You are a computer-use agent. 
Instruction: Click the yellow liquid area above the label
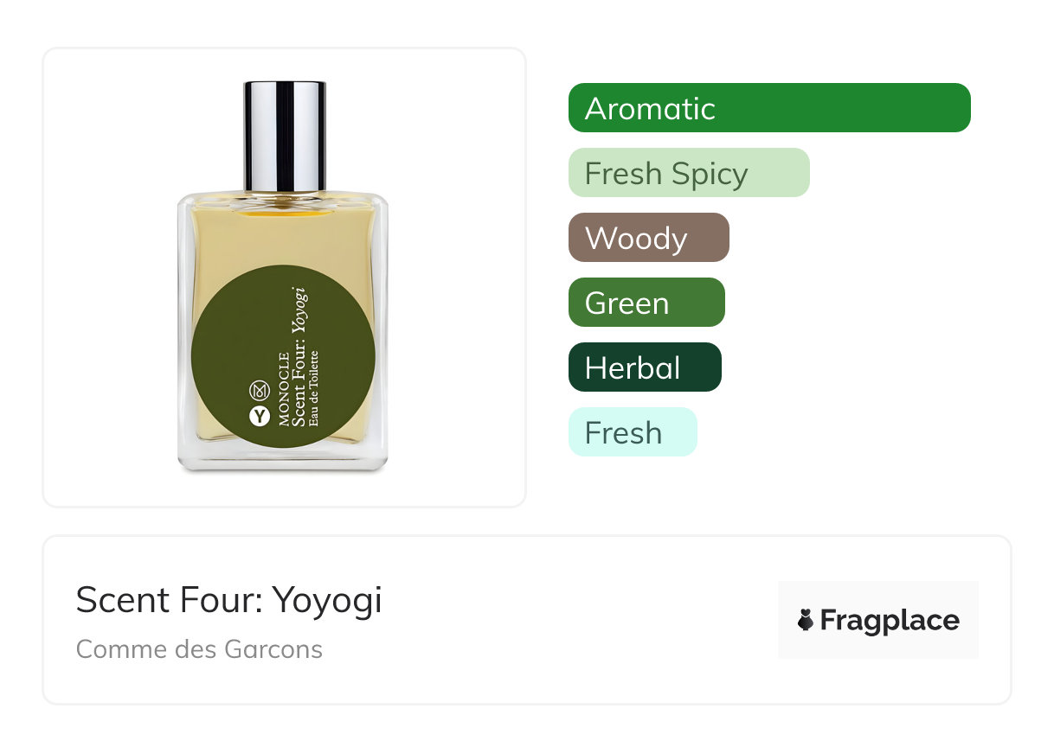(282, 233)
